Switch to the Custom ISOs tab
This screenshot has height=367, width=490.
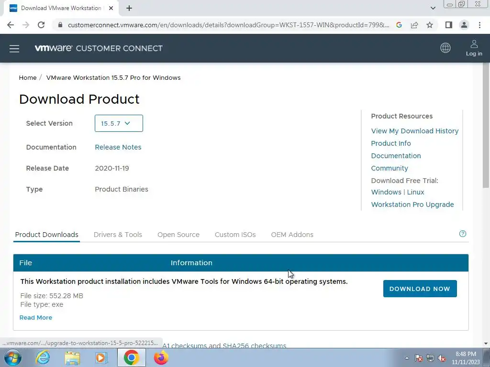[235, 235]
